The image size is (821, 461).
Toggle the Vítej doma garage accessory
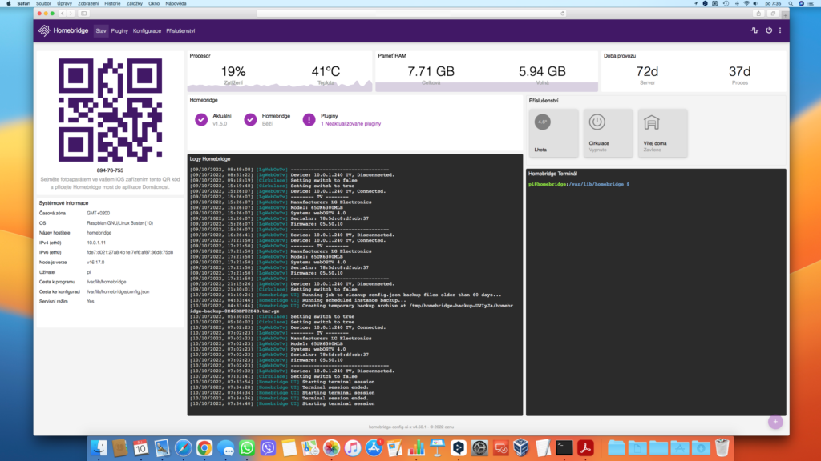662,133
